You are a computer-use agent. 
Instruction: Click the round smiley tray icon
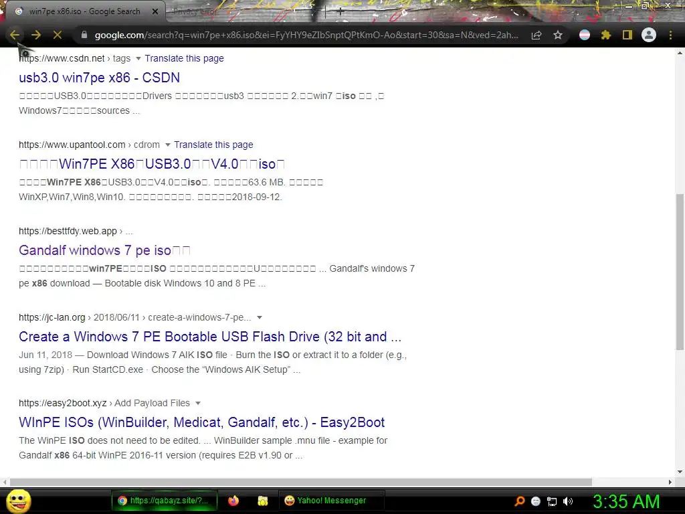[x=536, y=501]
